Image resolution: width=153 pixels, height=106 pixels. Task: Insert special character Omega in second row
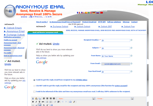tap(70, 102)
